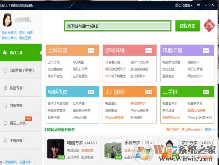The height and width of the screenshot is (165, 219).
Task: Click the QQ问题 entry
Action: [78, 62]
